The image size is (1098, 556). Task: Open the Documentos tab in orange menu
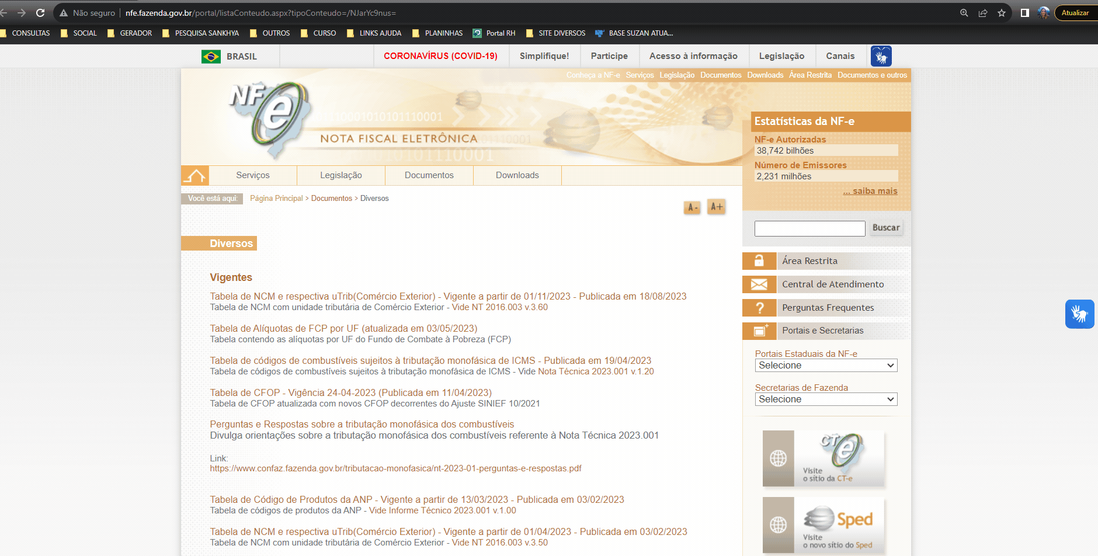tap(429, 175)
